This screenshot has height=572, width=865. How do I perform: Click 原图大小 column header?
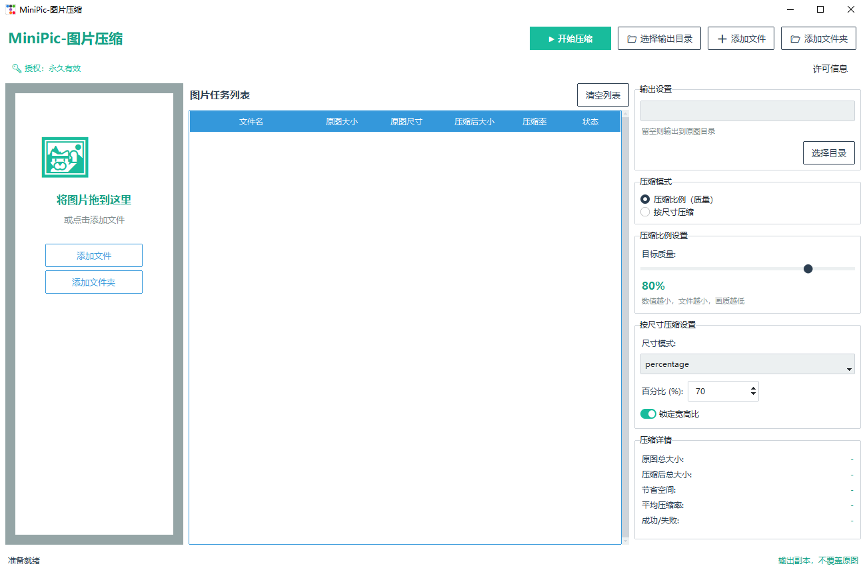pos(342,122)
